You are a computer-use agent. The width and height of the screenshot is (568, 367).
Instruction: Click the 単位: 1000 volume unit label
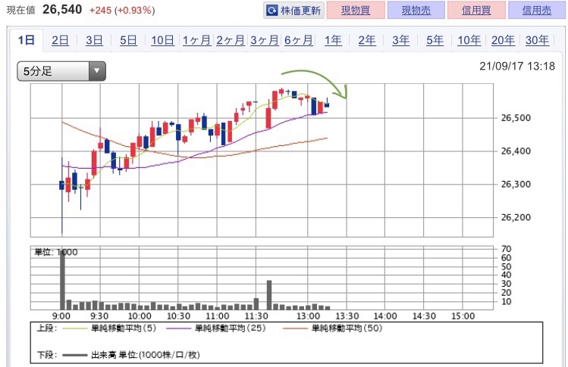click(x=56, y=252)
